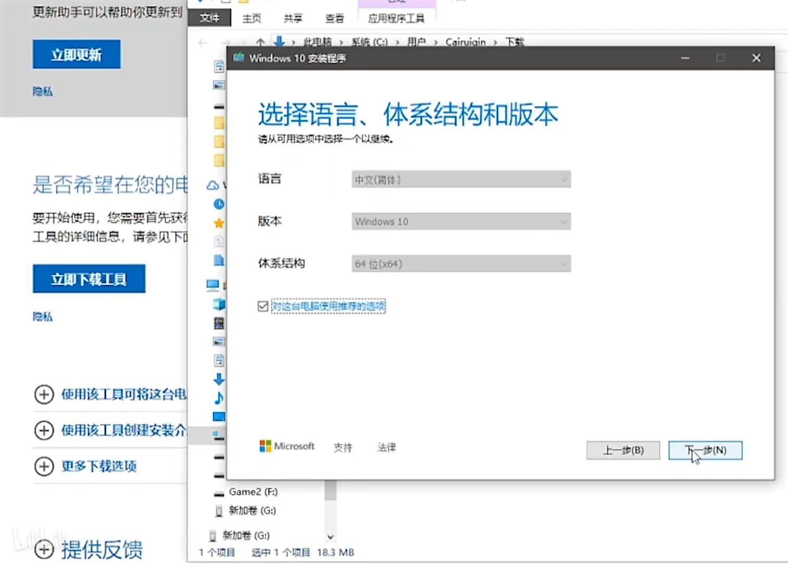Click sidebar scrollbar down arrow
This screenshot has height=563, width=788.
(x=330, y=536)
